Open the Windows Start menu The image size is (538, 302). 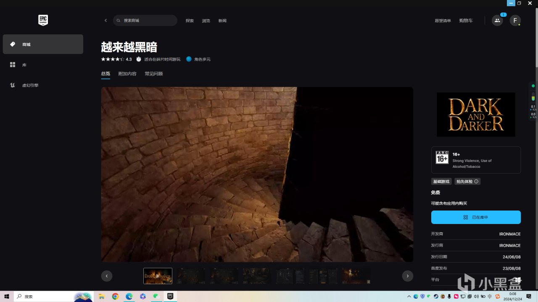(6, 297)
